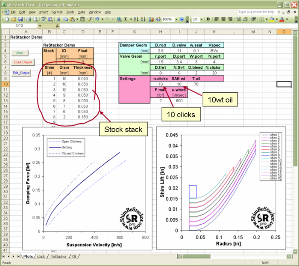This screenshot has width=299, height=266.
Task: Increase decimal places
Action: tap(238, 19)
